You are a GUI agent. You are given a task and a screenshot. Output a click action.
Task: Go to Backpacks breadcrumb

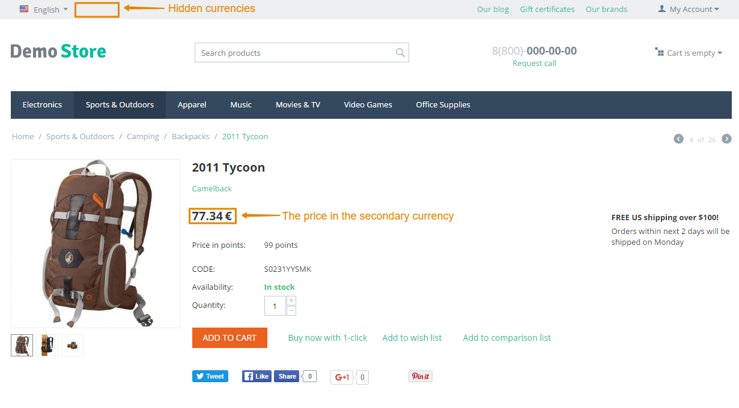[x=190, y=137]
